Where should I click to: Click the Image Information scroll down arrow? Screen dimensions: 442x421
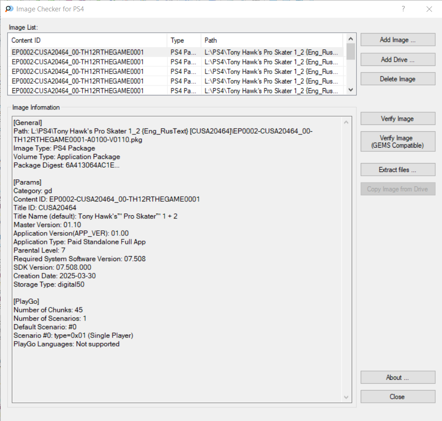pyautogui.click(x=346, y=397)
